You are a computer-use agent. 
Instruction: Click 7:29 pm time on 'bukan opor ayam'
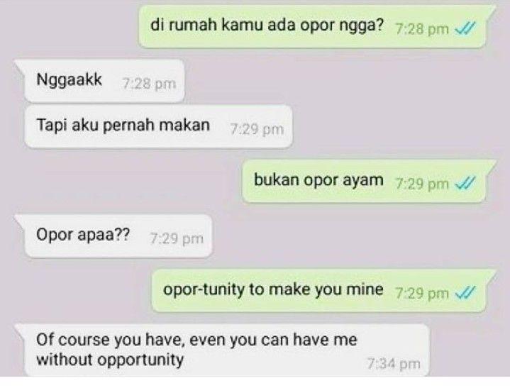click(422, 184)
